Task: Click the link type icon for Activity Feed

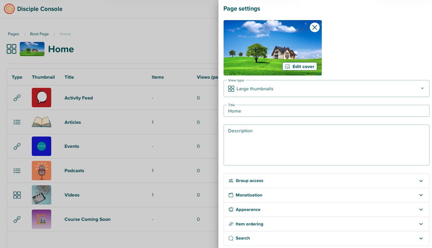Action: pos(17,98)
